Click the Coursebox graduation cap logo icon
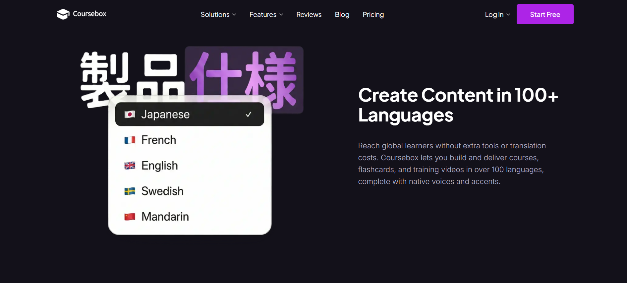This screenshot has width=627, height=283. pos(63,14)
